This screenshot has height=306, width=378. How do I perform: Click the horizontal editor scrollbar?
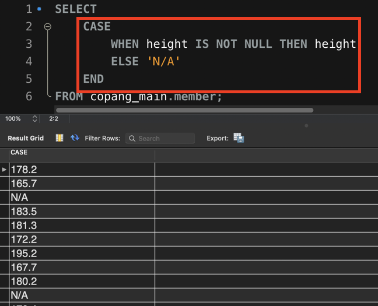click(x=185, y=110)
